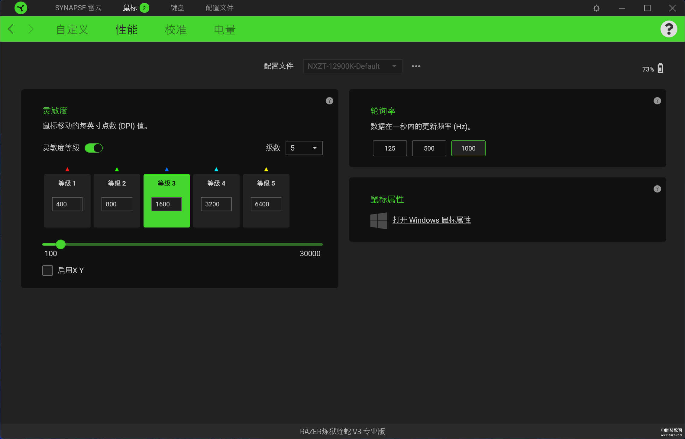Click the Windows logo icon

point(379,221)
